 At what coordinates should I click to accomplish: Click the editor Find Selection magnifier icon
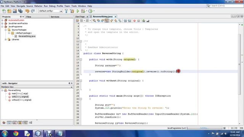94,21
